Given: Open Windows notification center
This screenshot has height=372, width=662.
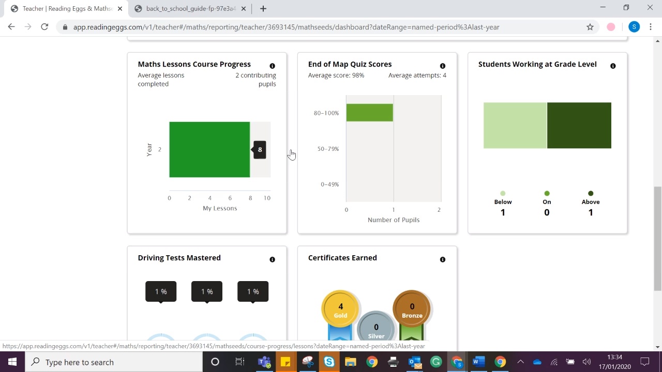Looking at the screenshot, I should coord(645,362).
